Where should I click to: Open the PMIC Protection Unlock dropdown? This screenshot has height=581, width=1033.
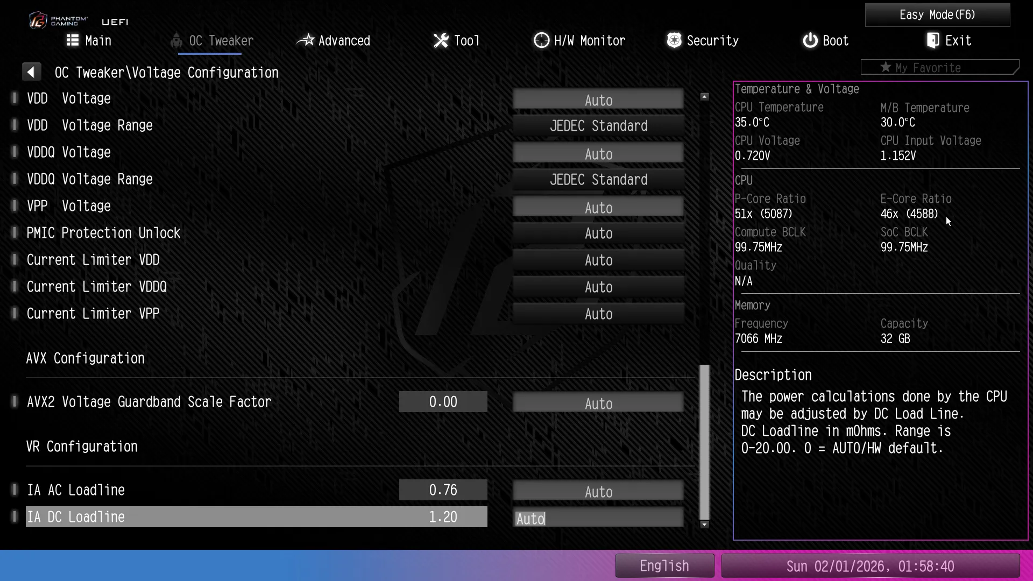click(x=598, y=233)
